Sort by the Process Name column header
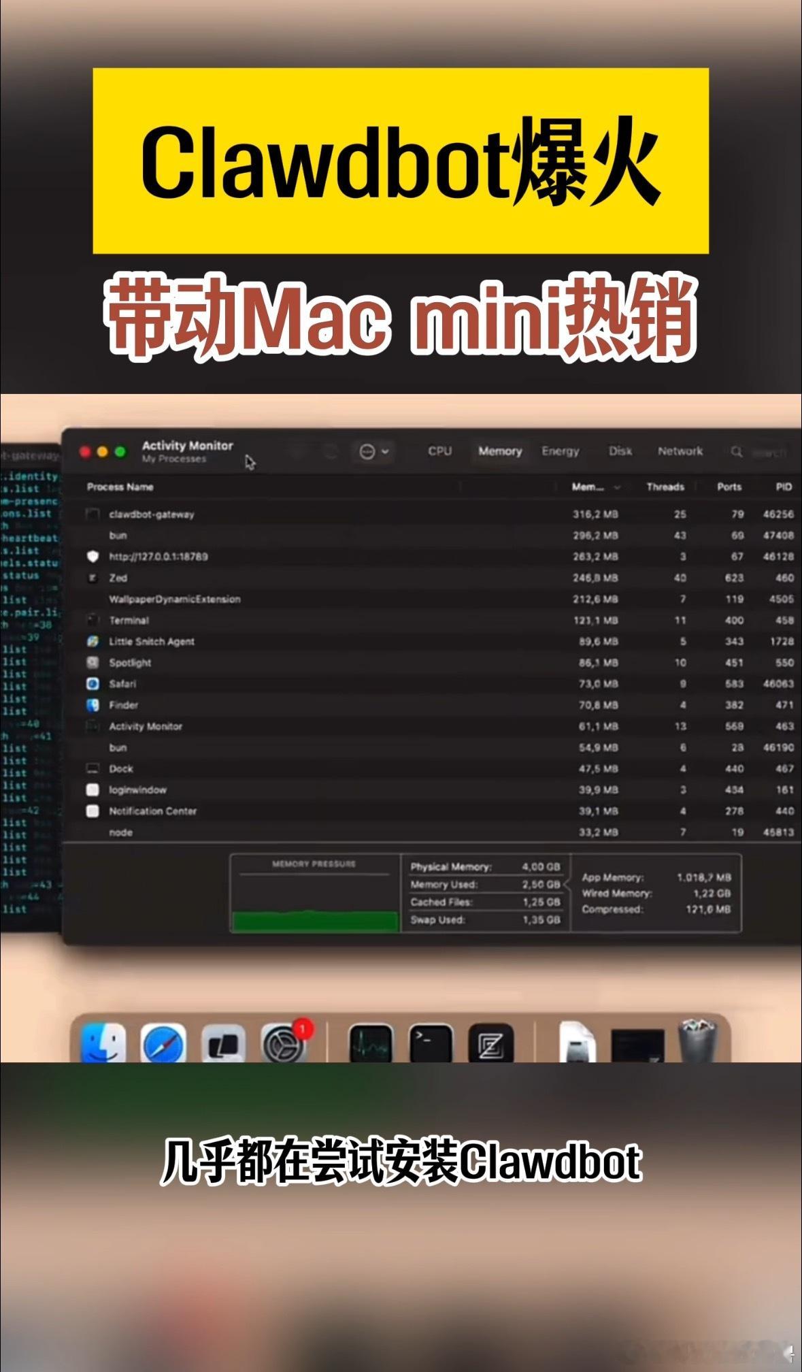Viewport: 802px width, 1372px height. (x=120, y=487)
